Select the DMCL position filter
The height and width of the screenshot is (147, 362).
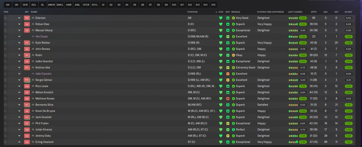(x=60, y=5)
